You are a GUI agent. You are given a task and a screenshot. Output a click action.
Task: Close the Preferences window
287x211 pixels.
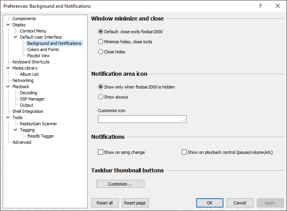(277, 6)
